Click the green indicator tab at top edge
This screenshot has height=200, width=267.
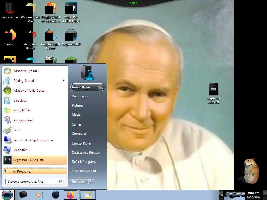coord(133,3)
